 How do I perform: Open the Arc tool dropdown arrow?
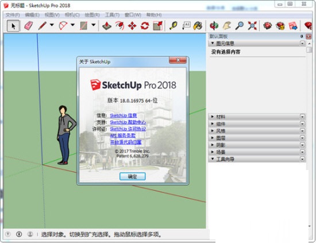72,25
